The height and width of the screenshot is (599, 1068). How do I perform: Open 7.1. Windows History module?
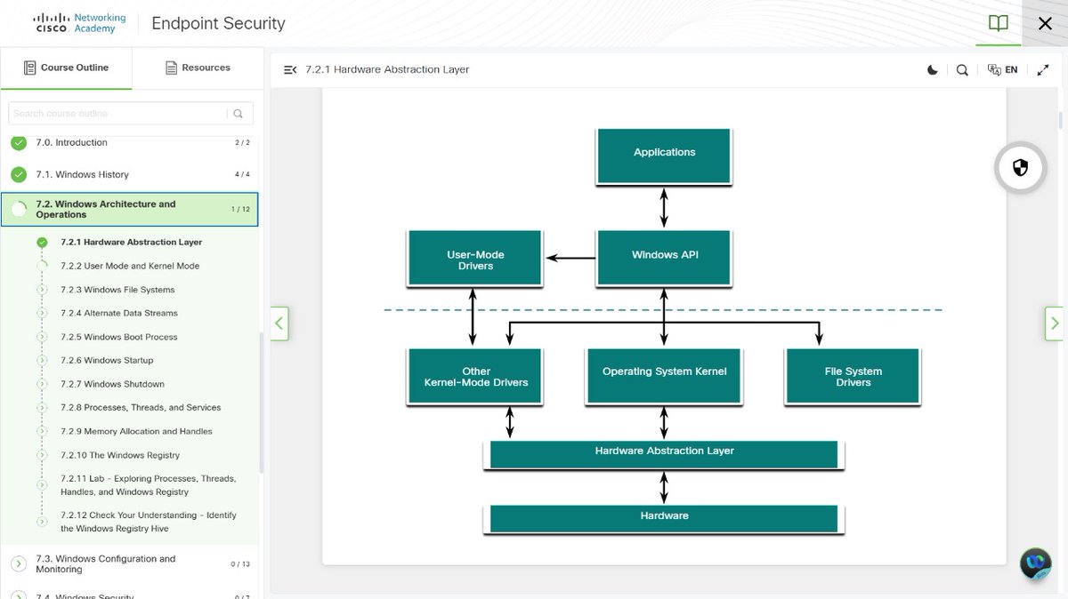pyautogui.click(x=130, y=174)
